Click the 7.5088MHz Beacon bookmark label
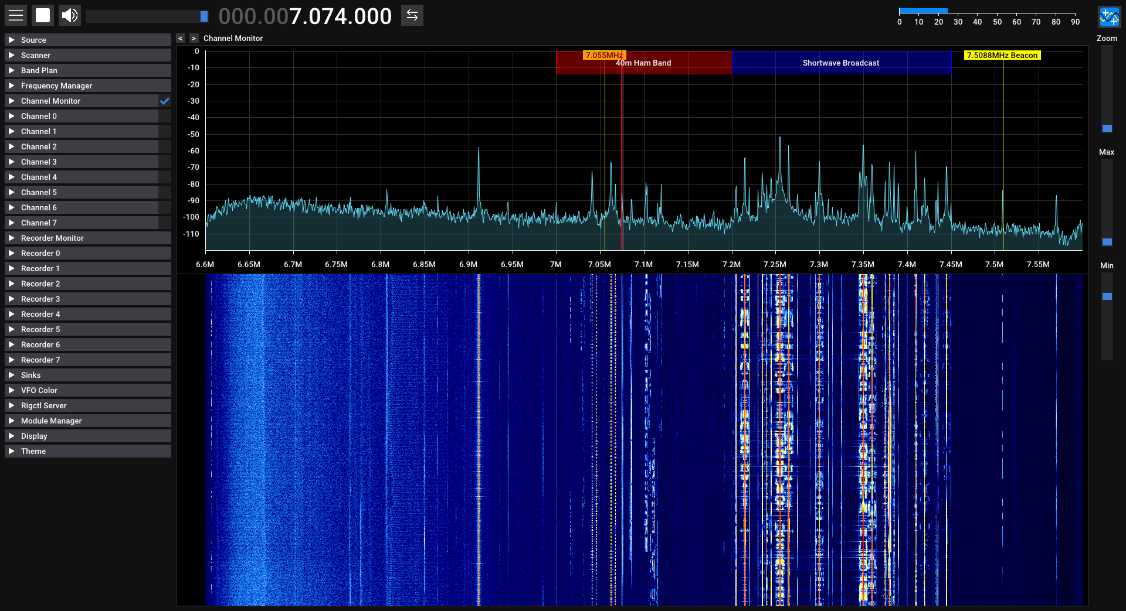 [x=1002, y=55]
